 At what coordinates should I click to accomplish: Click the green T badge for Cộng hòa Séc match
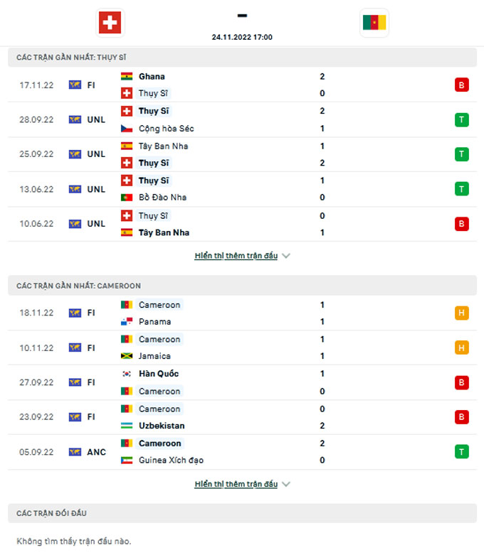461,119
